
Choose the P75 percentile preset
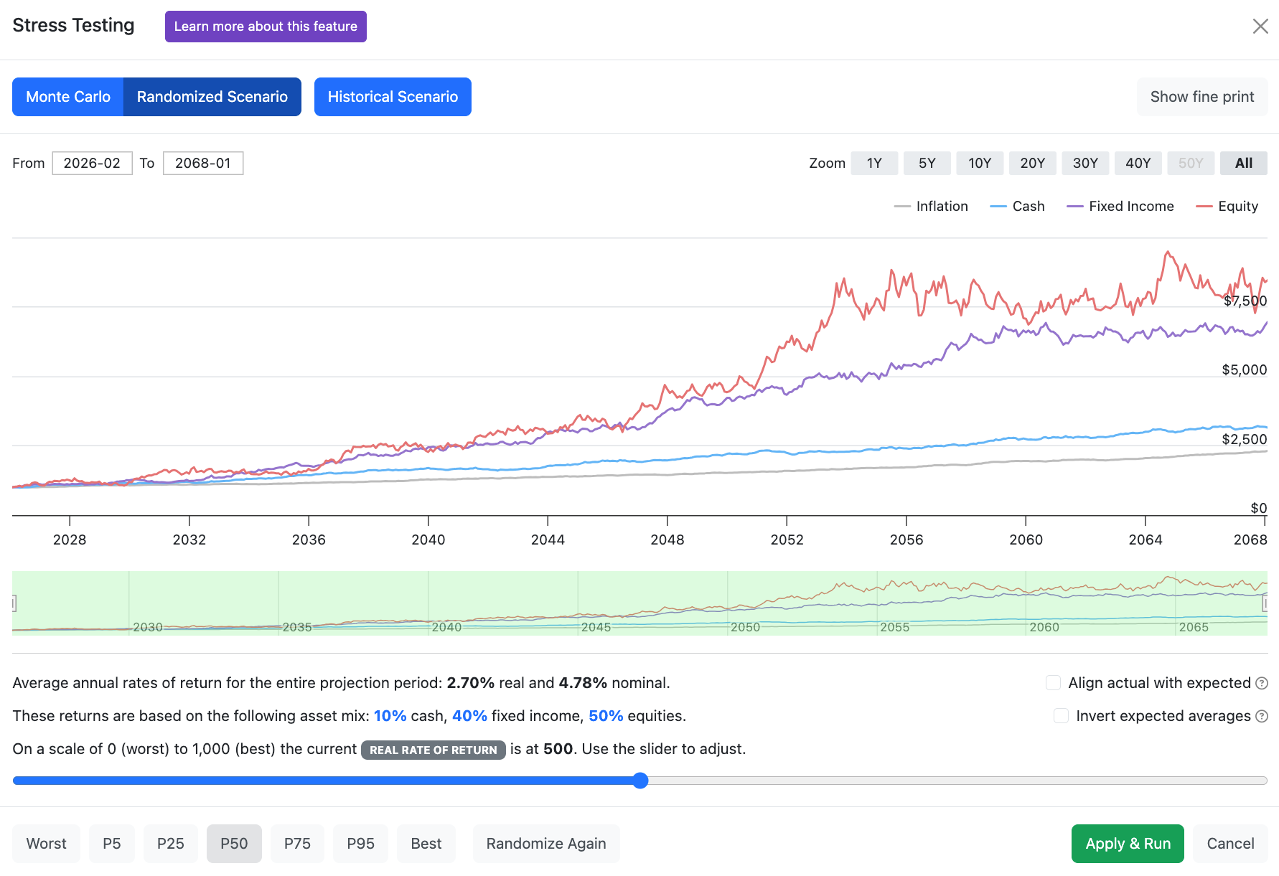297,844
